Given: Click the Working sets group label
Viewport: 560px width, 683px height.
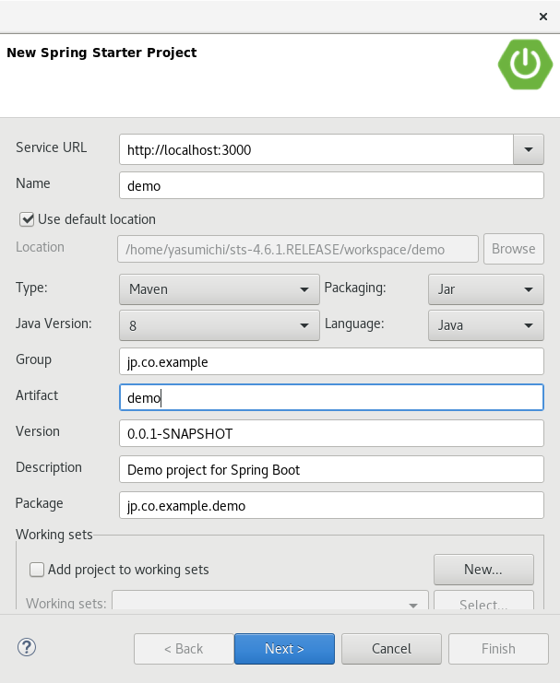Looking at the screenshot, I should click(x=54, y=535).
